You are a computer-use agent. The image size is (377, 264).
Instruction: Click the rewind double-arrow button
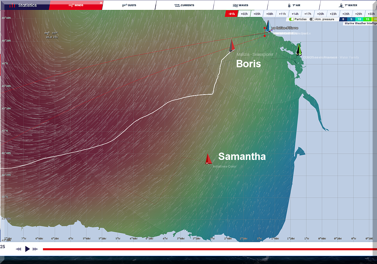pyautogui.click(x=18, y=249)
